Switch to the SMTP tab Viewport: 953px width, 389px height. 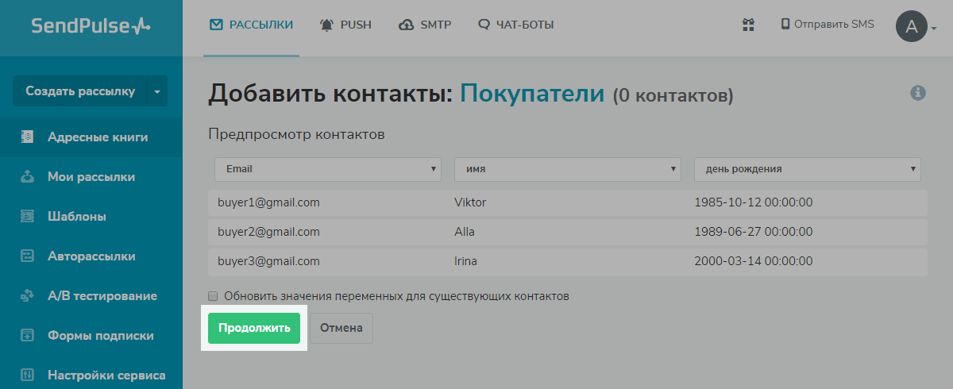click(425, 25)
